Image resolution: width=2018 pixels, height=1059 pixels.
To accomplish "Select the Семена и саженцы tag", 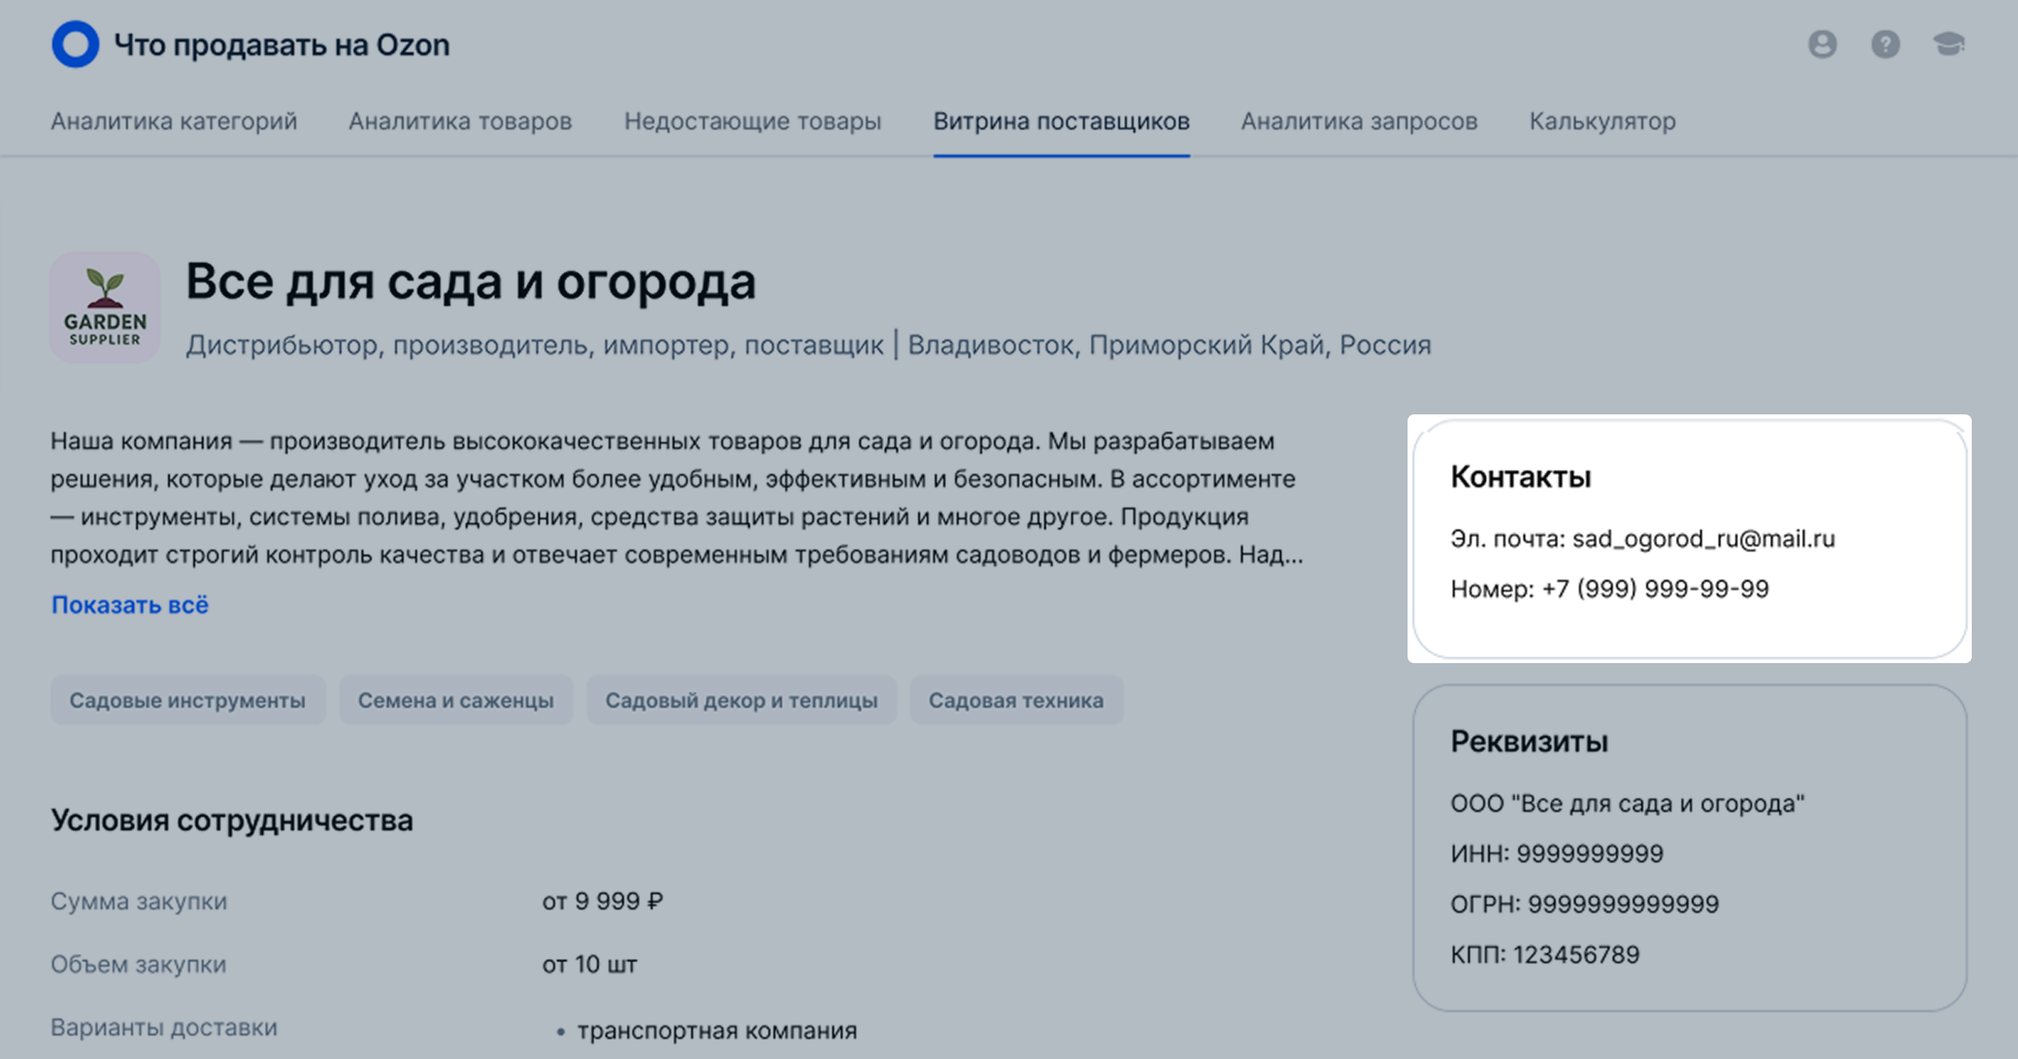I will tap(456, 700).
